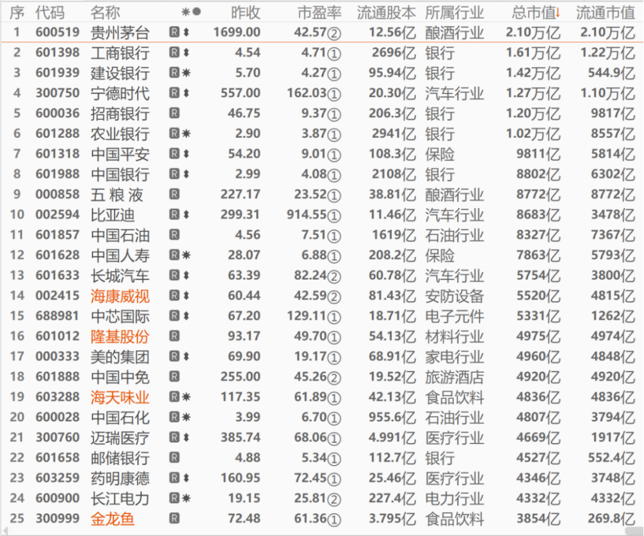Click the R badge in the 海康威视 row
644x536 pixels.
(x=175, y=295)
